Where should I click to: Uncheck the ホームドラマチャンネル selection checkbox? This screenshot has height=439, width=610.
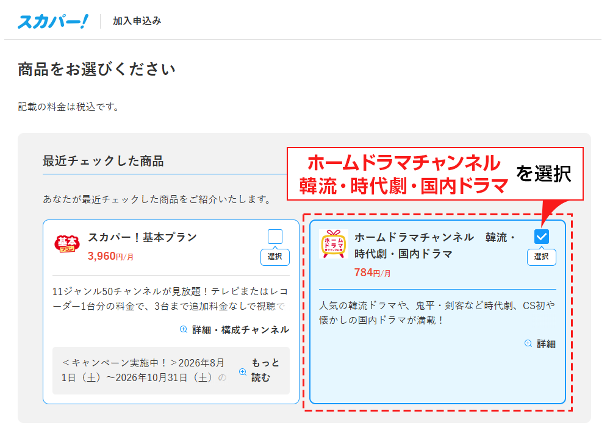tap(542, 237)
